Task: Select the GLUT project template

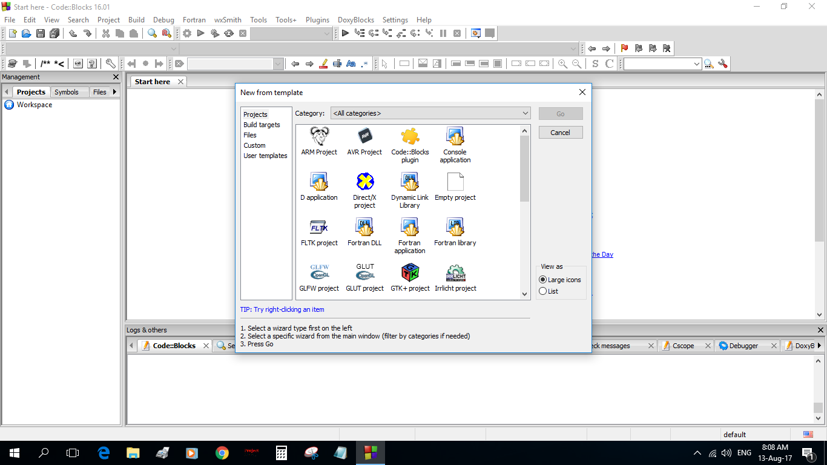Action: [x=364, y=277]
